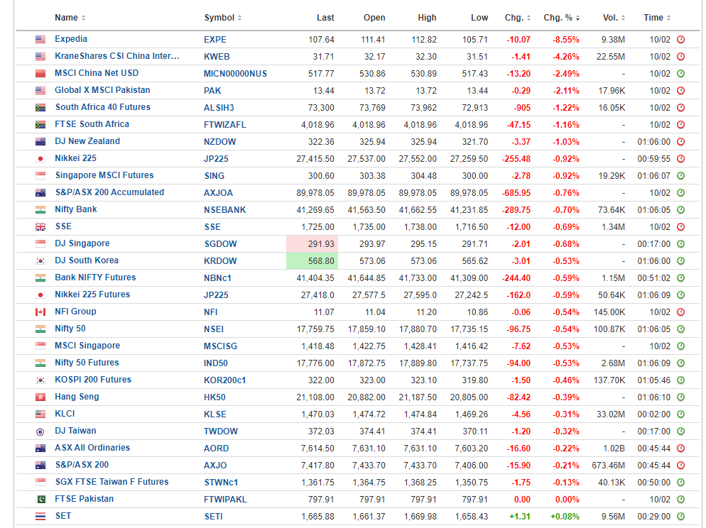
Task: Open South Africa 40 Futures link
Action: pyautogui.click(x=103, y=107)
